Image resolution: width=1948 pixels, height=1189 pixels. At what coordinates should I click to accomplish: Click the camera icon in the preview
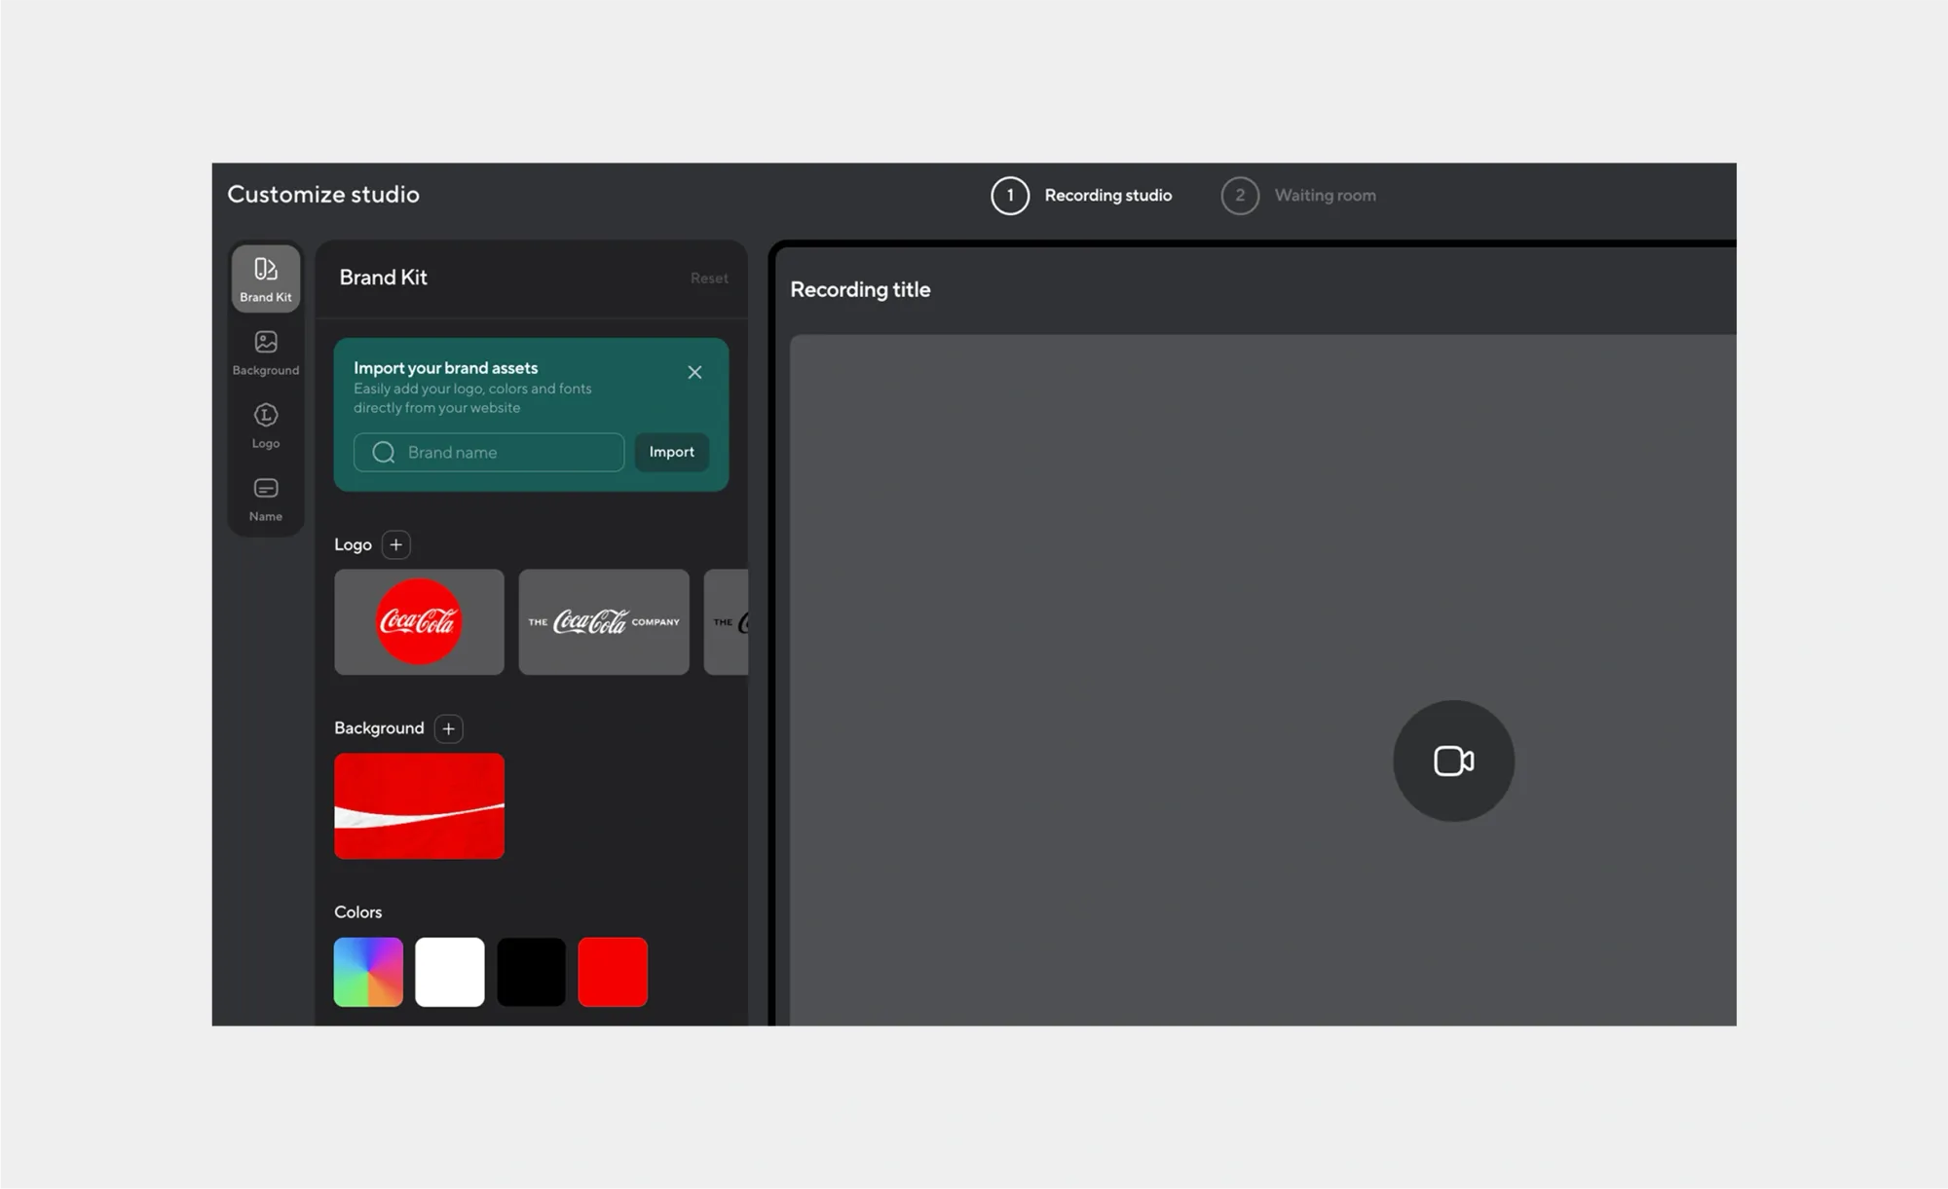1453,761
